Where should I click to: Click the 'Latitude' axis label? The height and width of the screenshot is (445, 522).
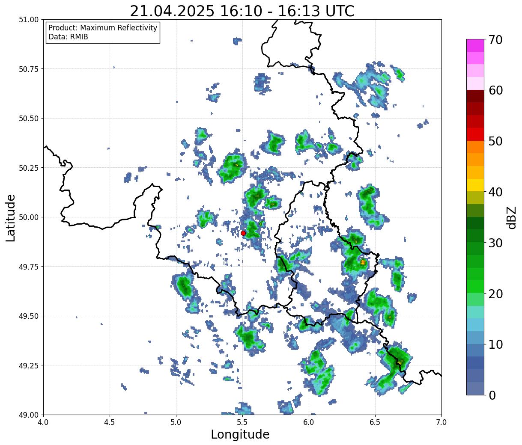[11, 218]
